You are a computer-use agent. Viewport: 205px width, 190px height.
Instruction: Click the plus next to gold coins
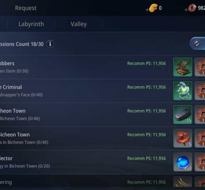click(147, 9)
